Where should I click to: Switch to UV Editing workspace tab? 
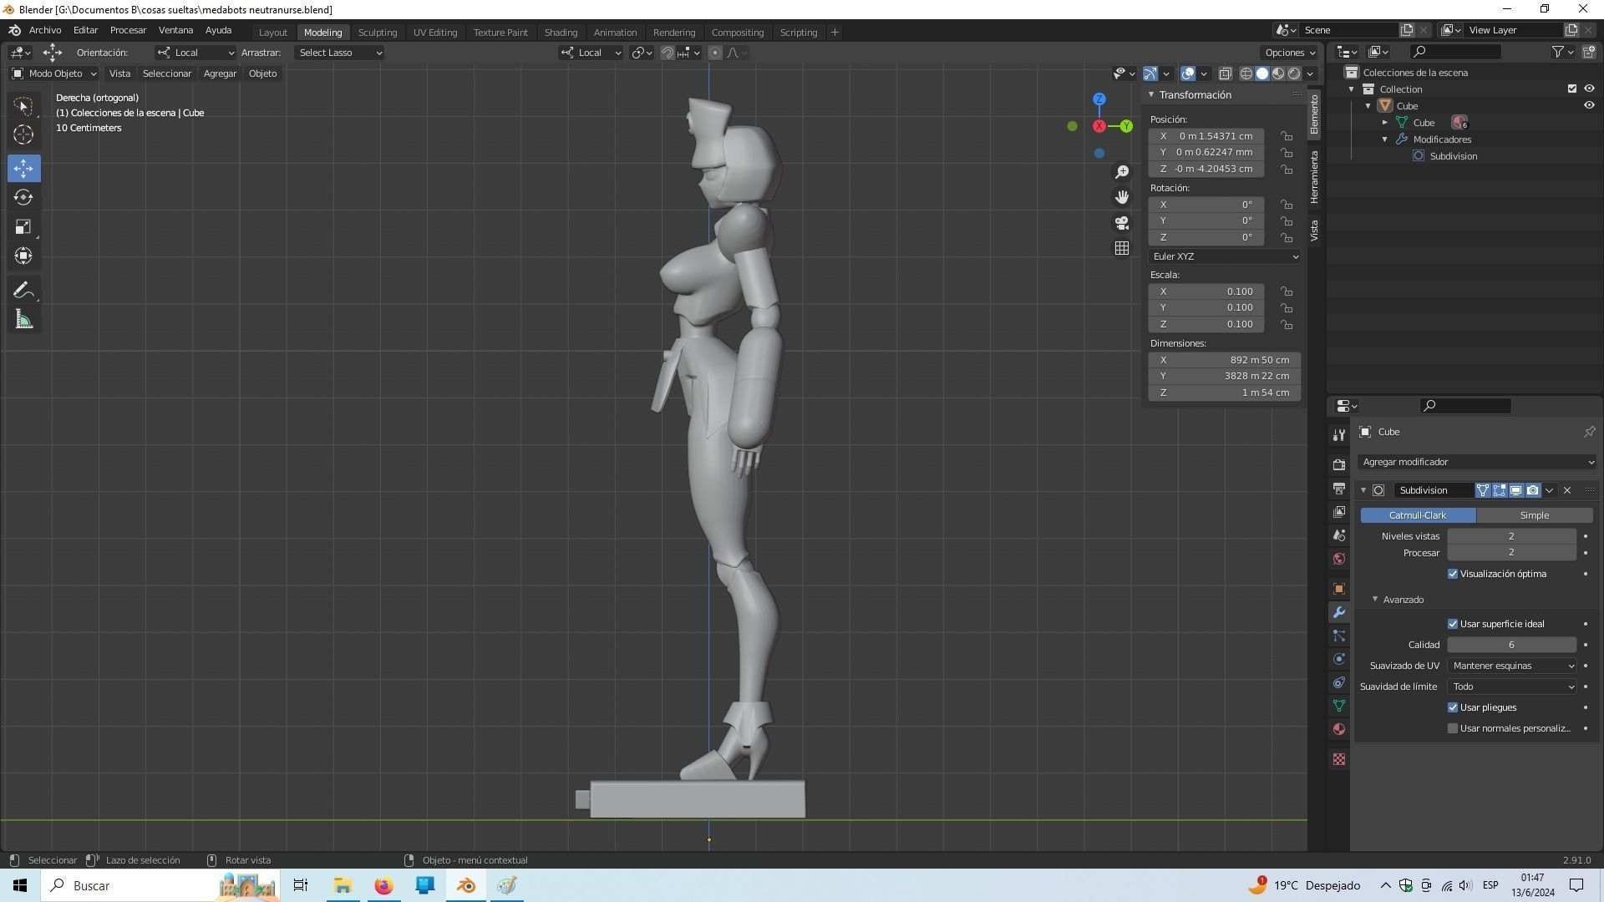(x=435, y=33)
